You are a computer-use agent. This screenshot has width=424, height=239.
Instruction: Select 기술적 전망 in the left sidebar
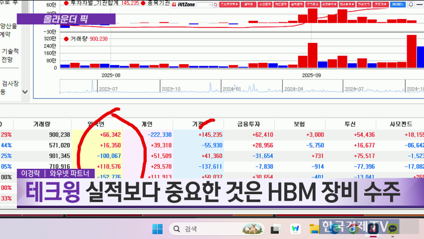pyautogui.click(x=10, y=55)
